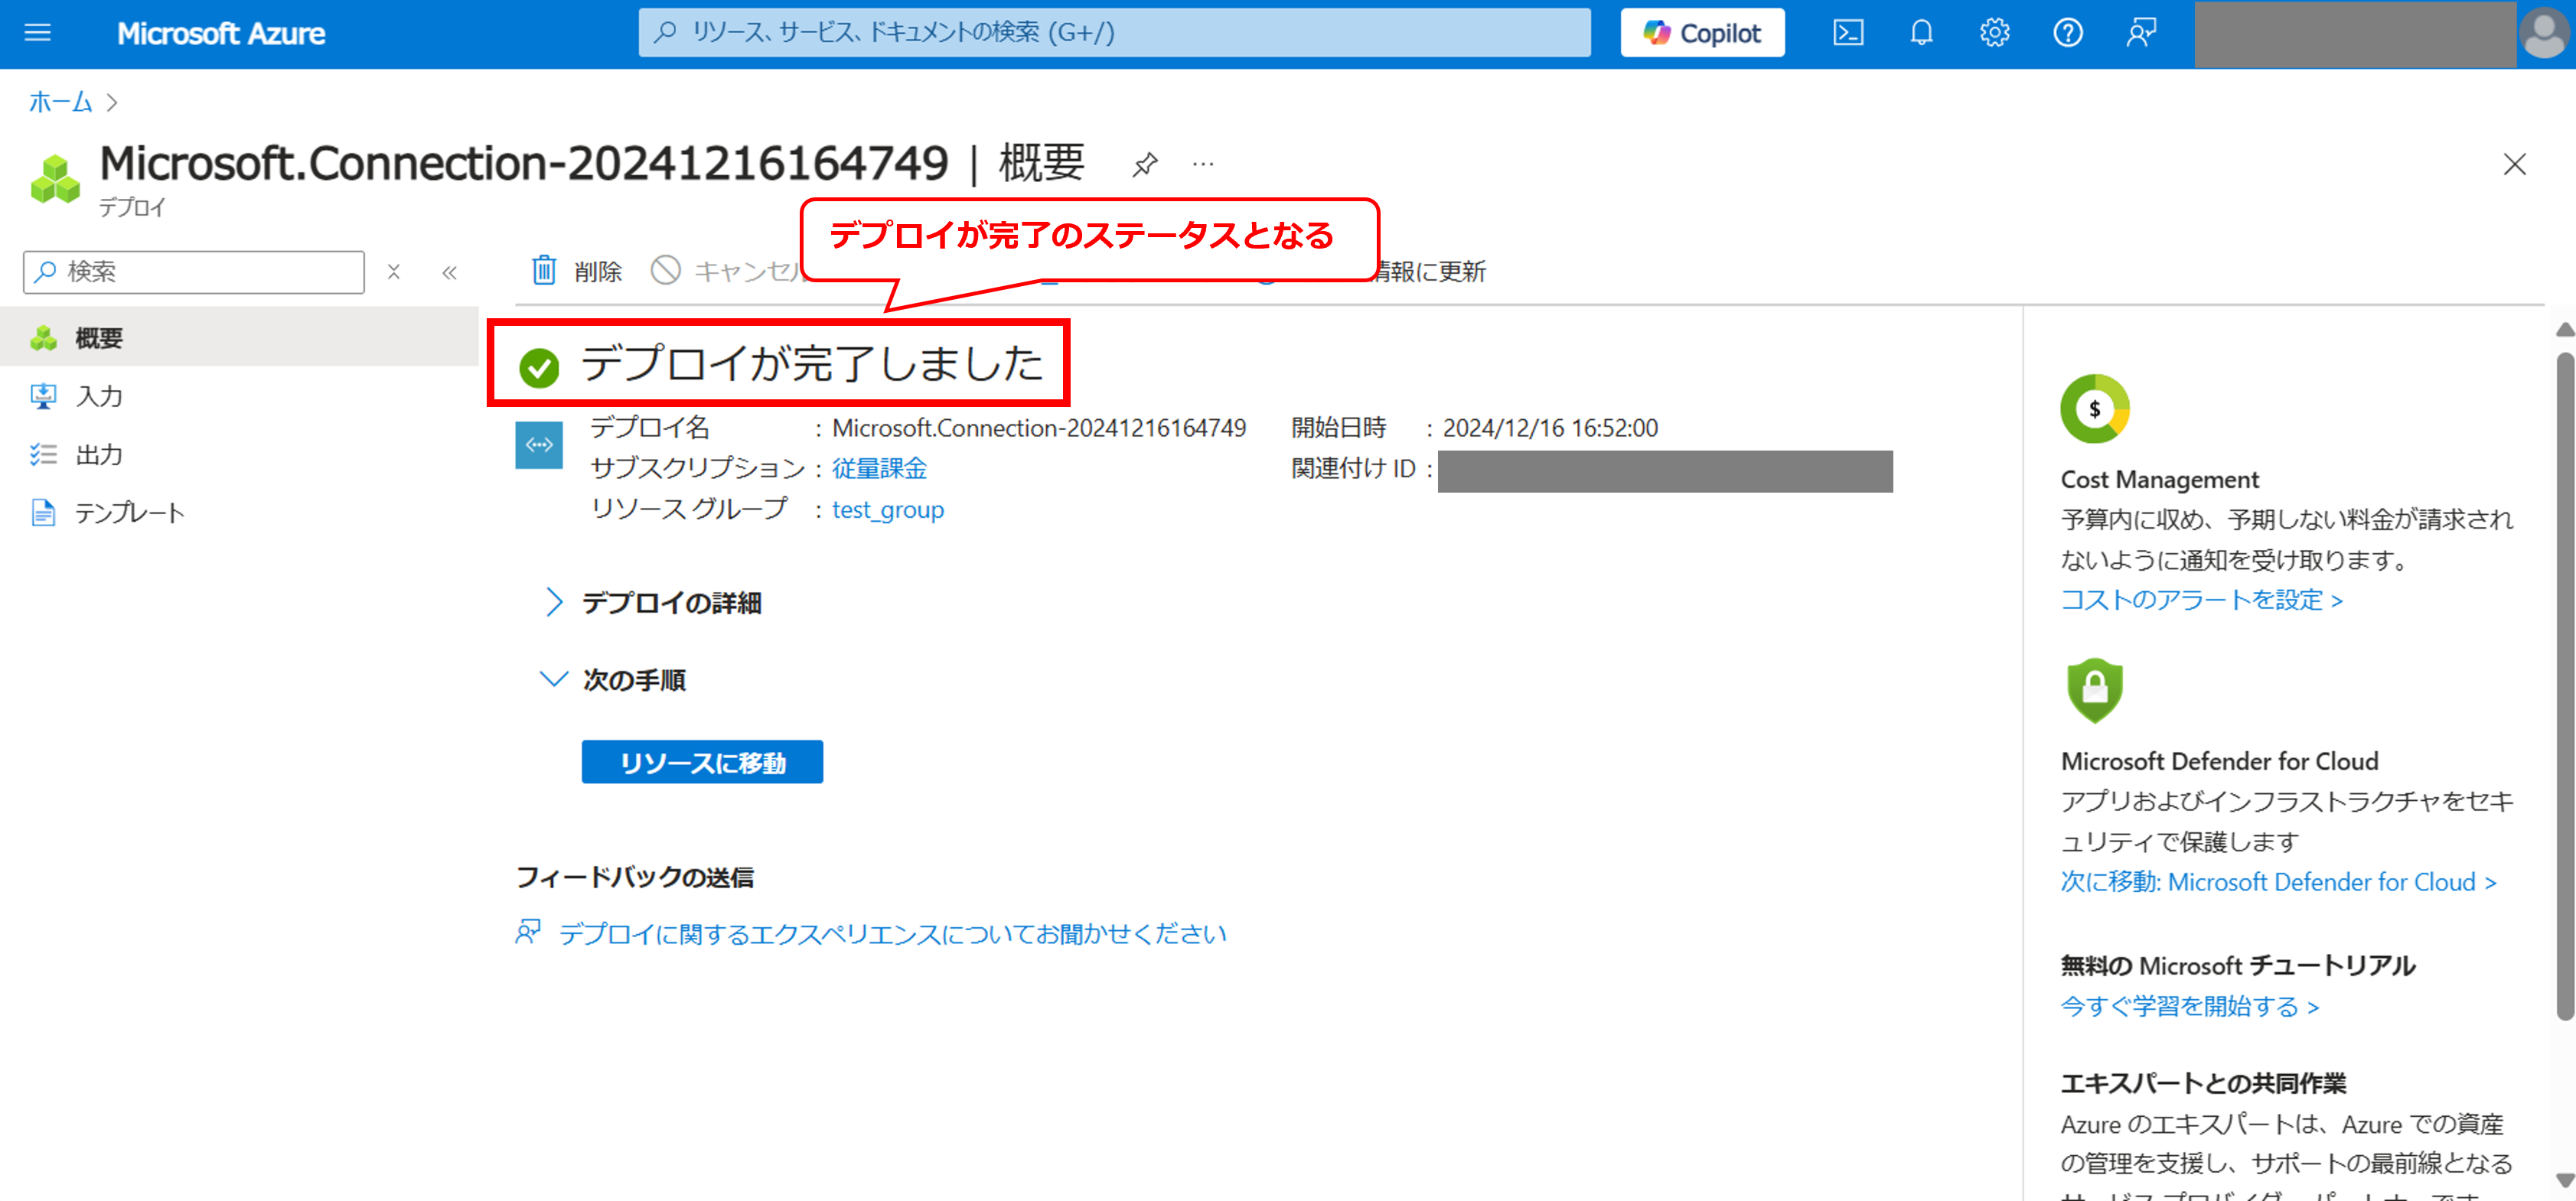Image resolution: width=2576 pixels, height=1201 pixels.
Task: Open 今すぐ学習を開始する link
Action: (2189, 1006)
